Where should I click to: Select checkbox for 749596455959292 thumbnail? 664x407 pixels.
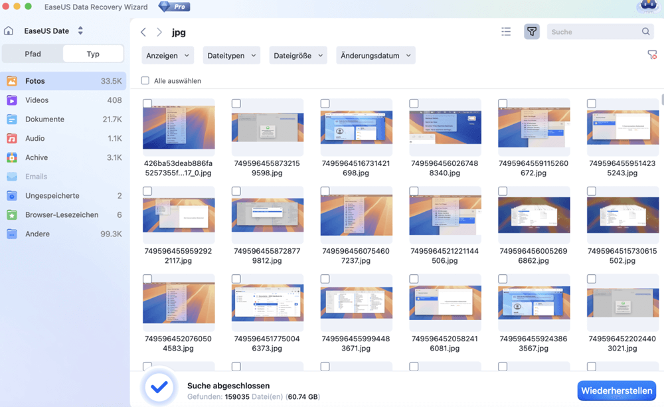coord(147,191)
